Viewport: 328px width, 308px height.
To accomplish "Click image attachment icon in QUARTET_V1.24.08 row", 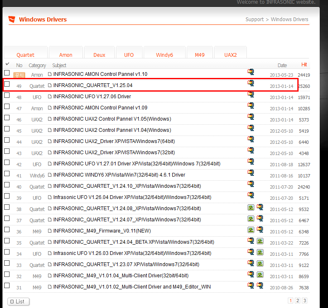I will [251, 208].
